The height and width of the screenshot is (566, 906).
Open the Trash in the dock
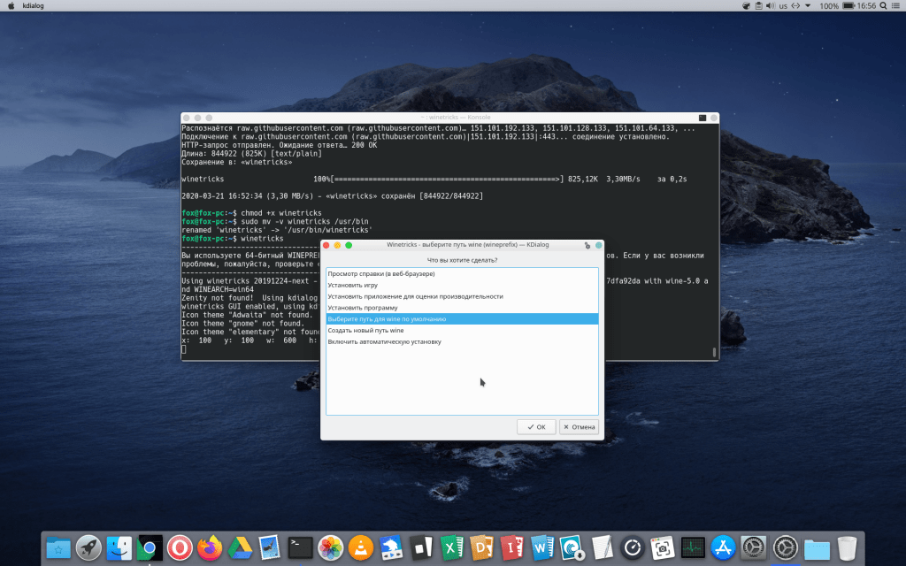[x=847, y=547]
